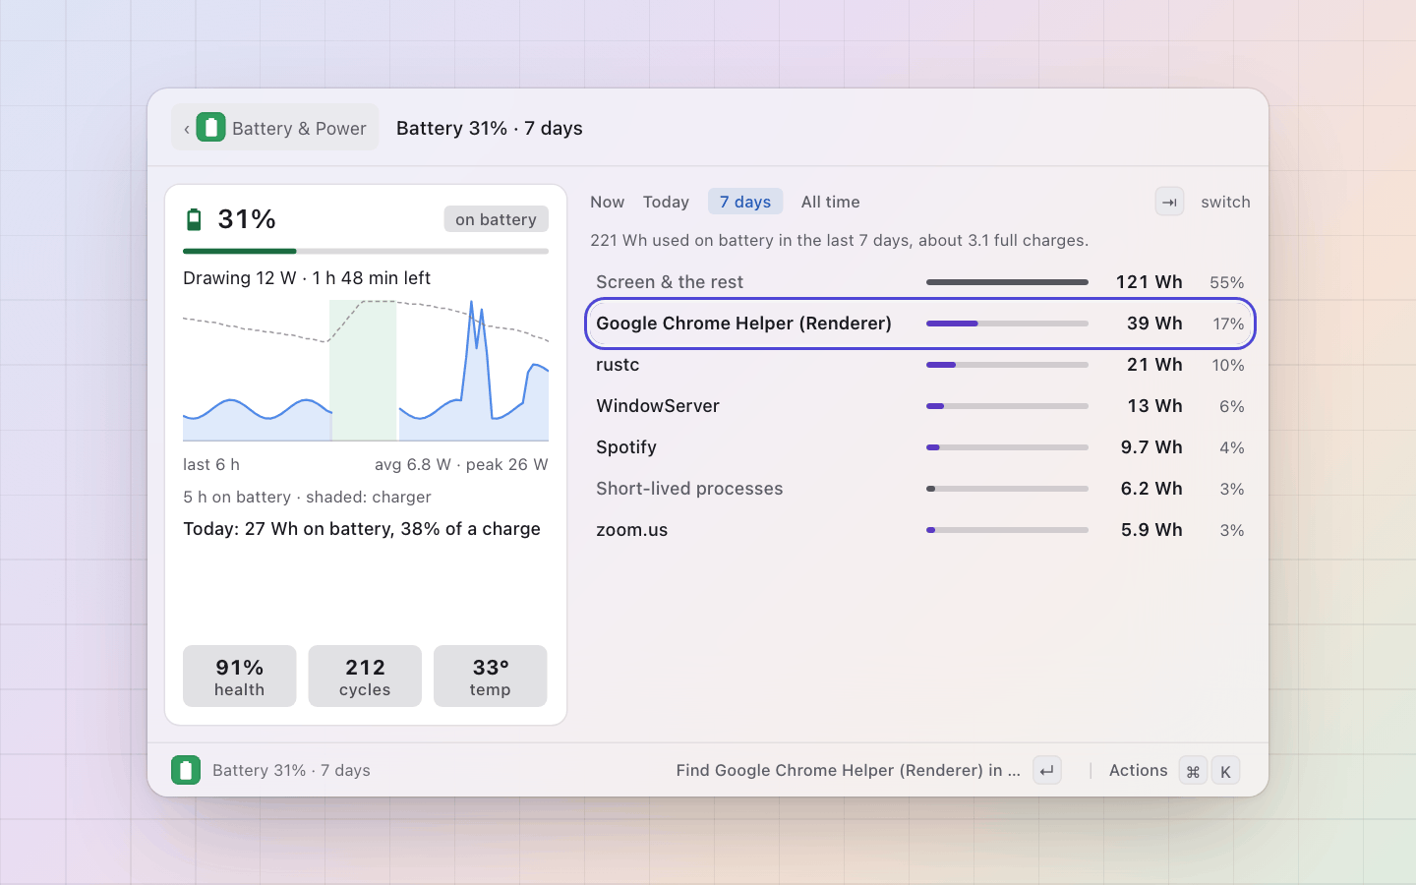
Task: Click the 221 Wh used summary line
Action: click(839, 240)
